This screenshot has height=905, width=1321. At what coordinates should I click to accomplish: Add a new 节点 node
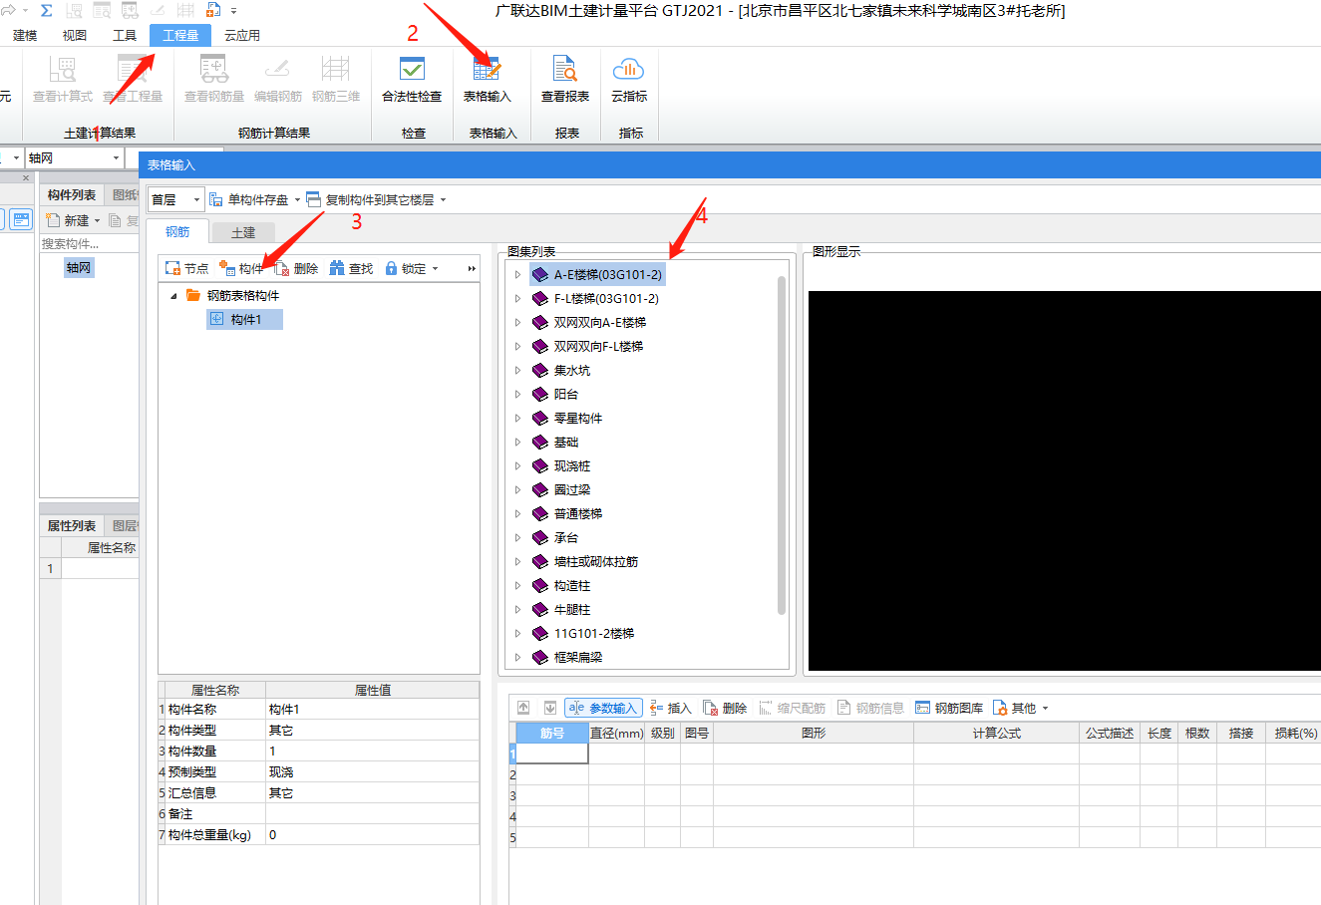point(186,268)
